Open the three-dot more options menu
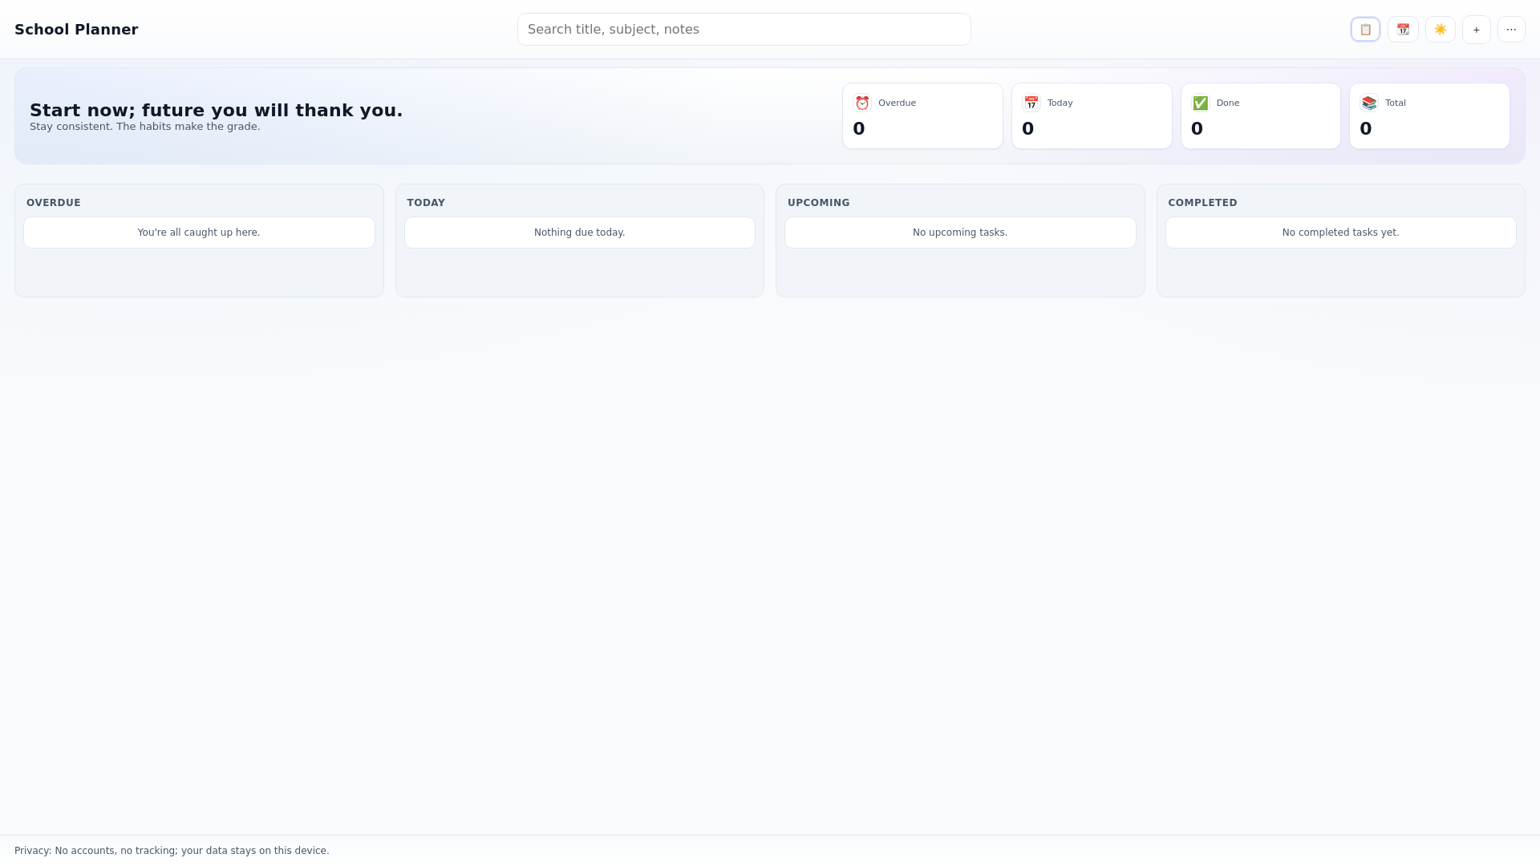 pyautogui.click(x=1511, y=30)
